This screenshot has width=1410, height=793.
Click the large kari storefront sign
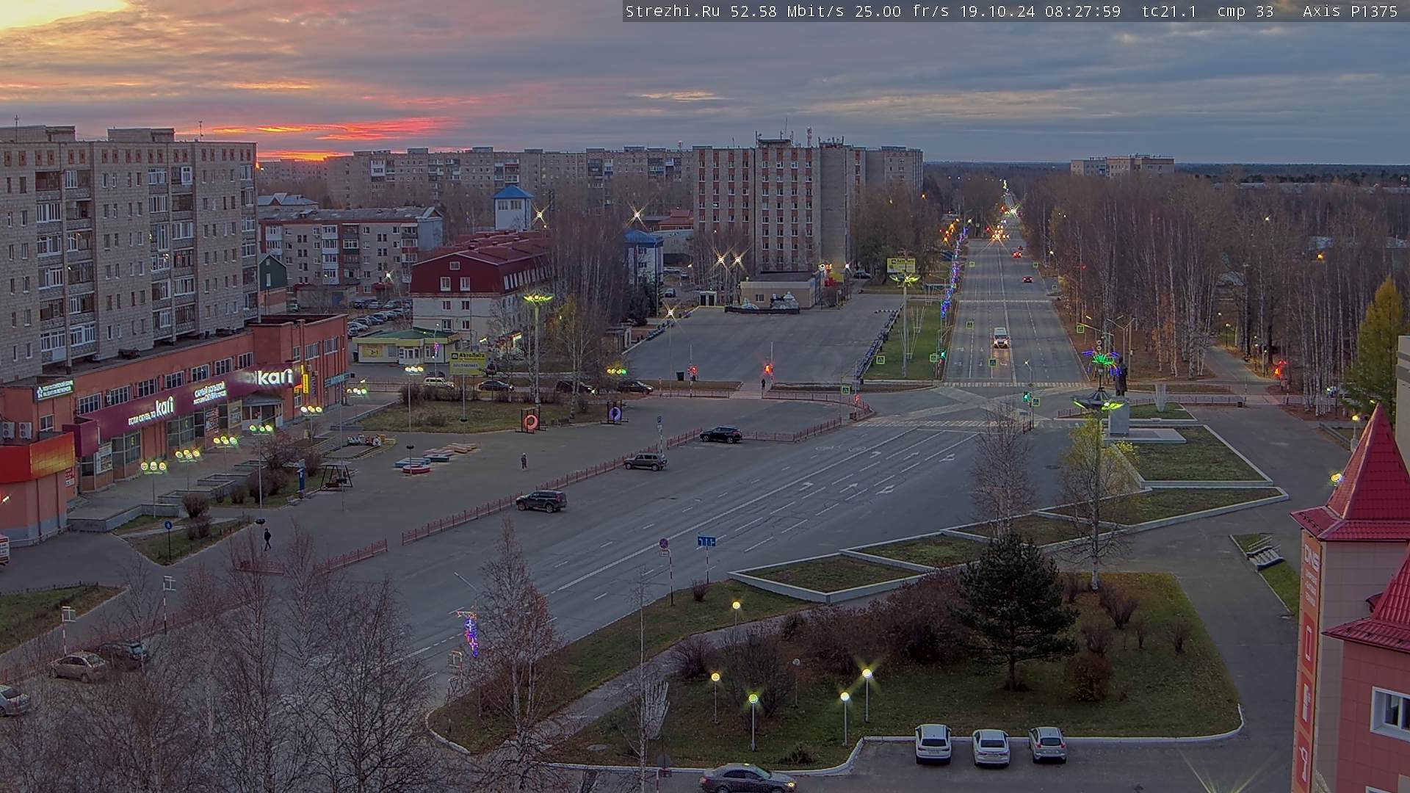275,377
